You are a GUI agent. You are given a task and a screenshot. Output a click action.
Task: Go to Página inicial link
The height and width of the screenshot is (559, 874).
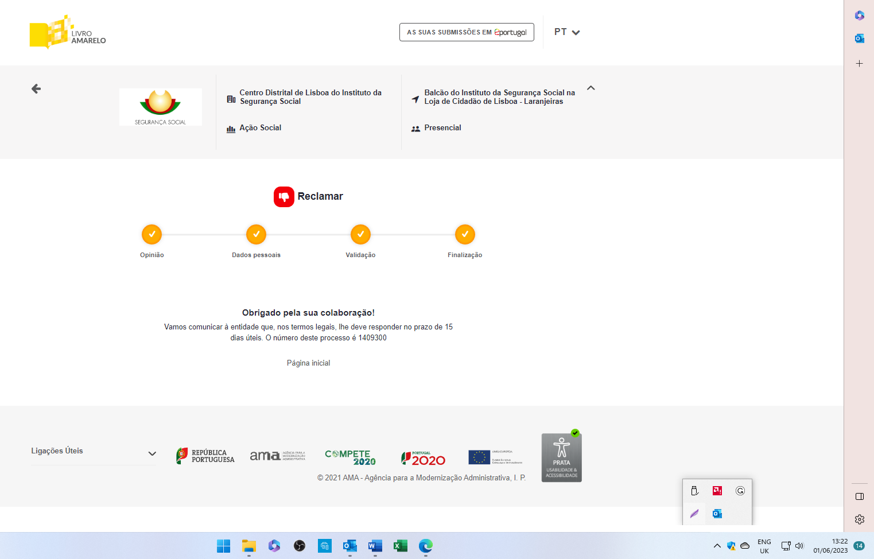pos(309,363)
